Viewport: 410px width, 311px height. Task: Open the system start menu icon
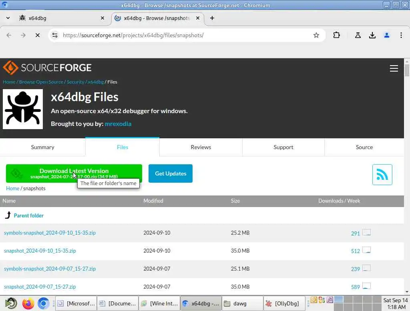click(11, 303)
